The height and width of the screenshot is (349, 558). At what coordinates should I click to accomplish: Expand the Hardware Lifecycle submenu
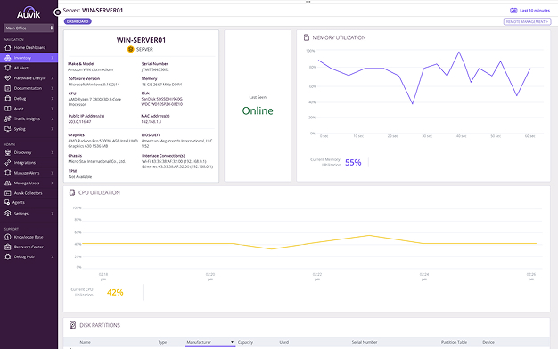tap(53, 77)
